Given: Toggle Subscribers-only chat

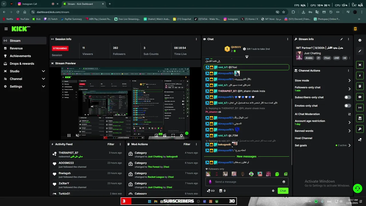Looking at the screenshot, I should (347, 97).
